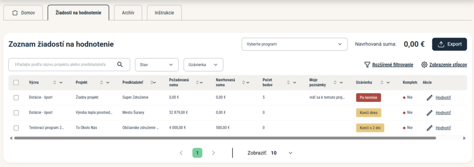
Task: Click Hodnotiť for Občianske združenie row
Action: pos(443,128)
